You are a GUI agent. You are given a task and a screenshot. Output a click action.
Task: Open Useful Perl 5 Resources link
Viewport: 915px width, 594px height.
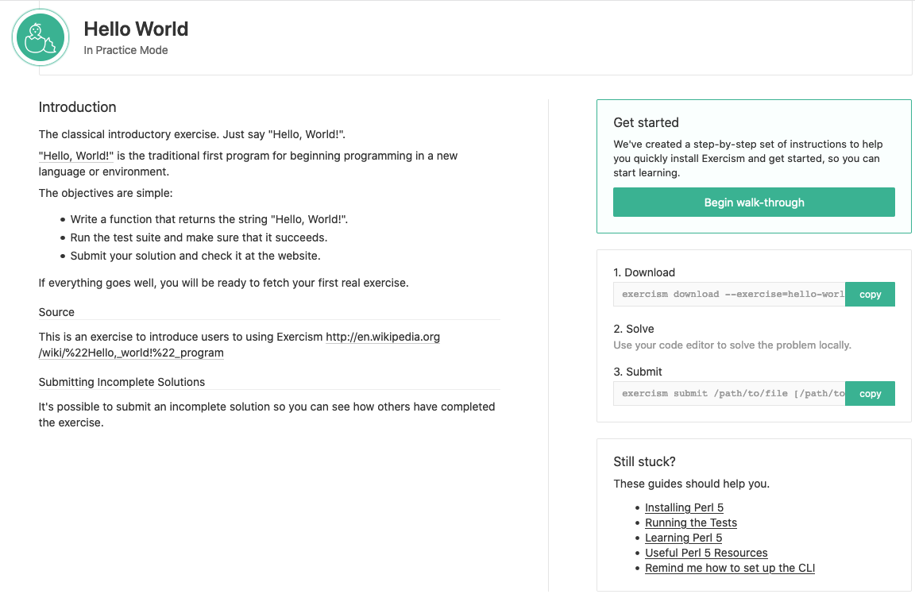coord(706,553)
